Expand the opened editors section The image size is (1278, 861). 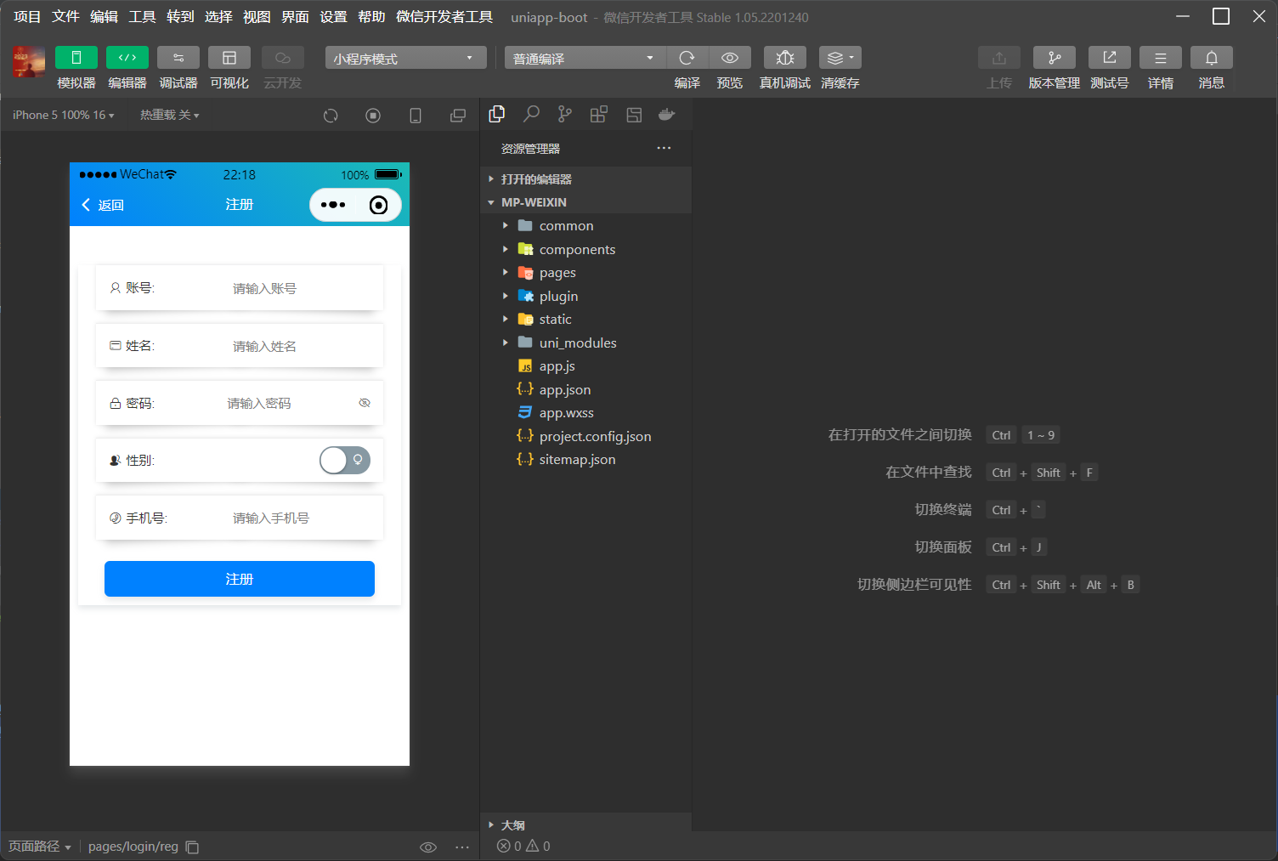(x=586, y=179)
